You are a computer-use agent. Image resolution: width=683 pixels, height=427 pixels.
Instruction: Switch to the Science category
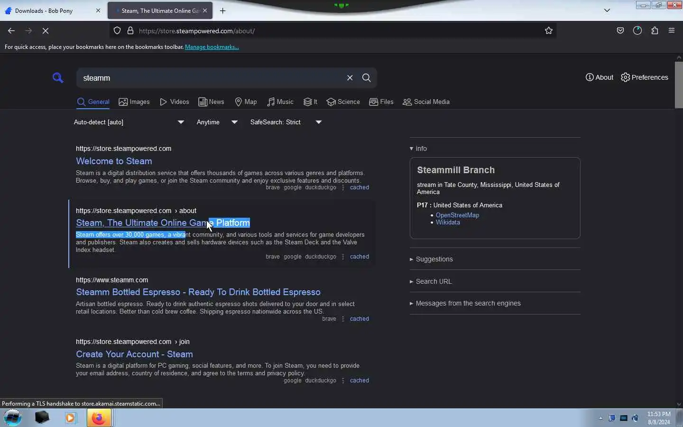343,102
